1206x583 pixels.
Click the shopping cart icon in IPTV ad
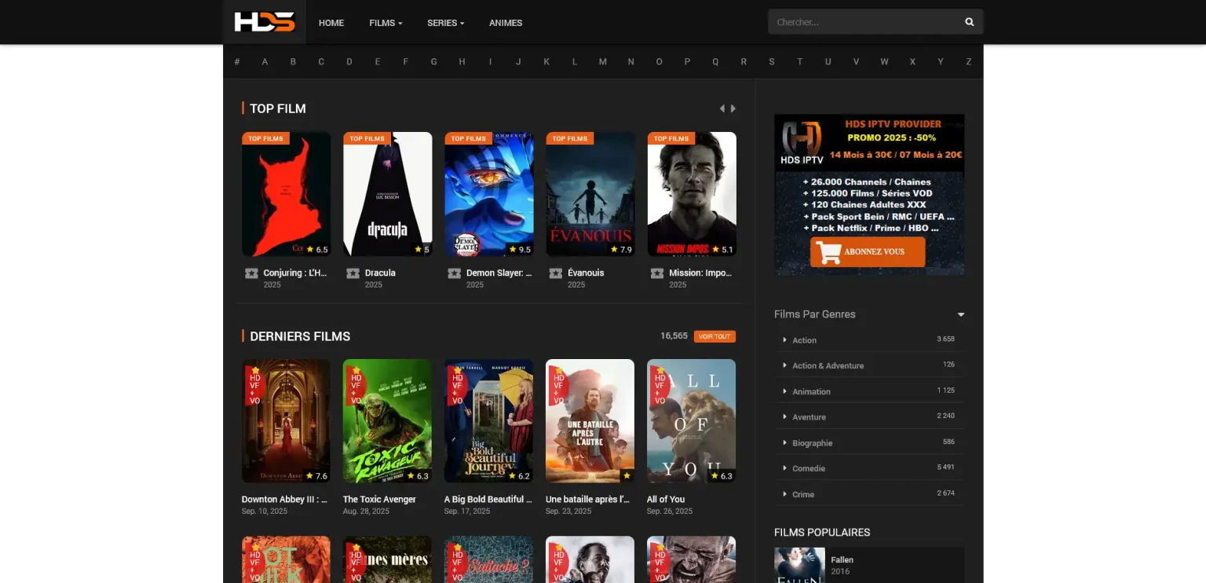[x=828, y=252]
